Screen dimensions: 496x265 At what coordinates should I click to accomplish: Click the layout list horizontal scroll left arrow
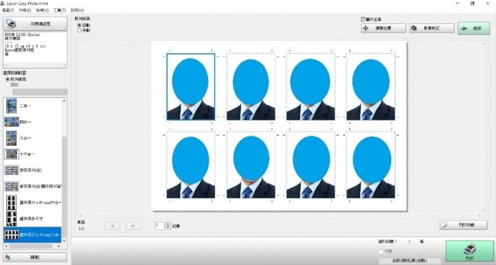pyautogui.click(x=6, y=246)
